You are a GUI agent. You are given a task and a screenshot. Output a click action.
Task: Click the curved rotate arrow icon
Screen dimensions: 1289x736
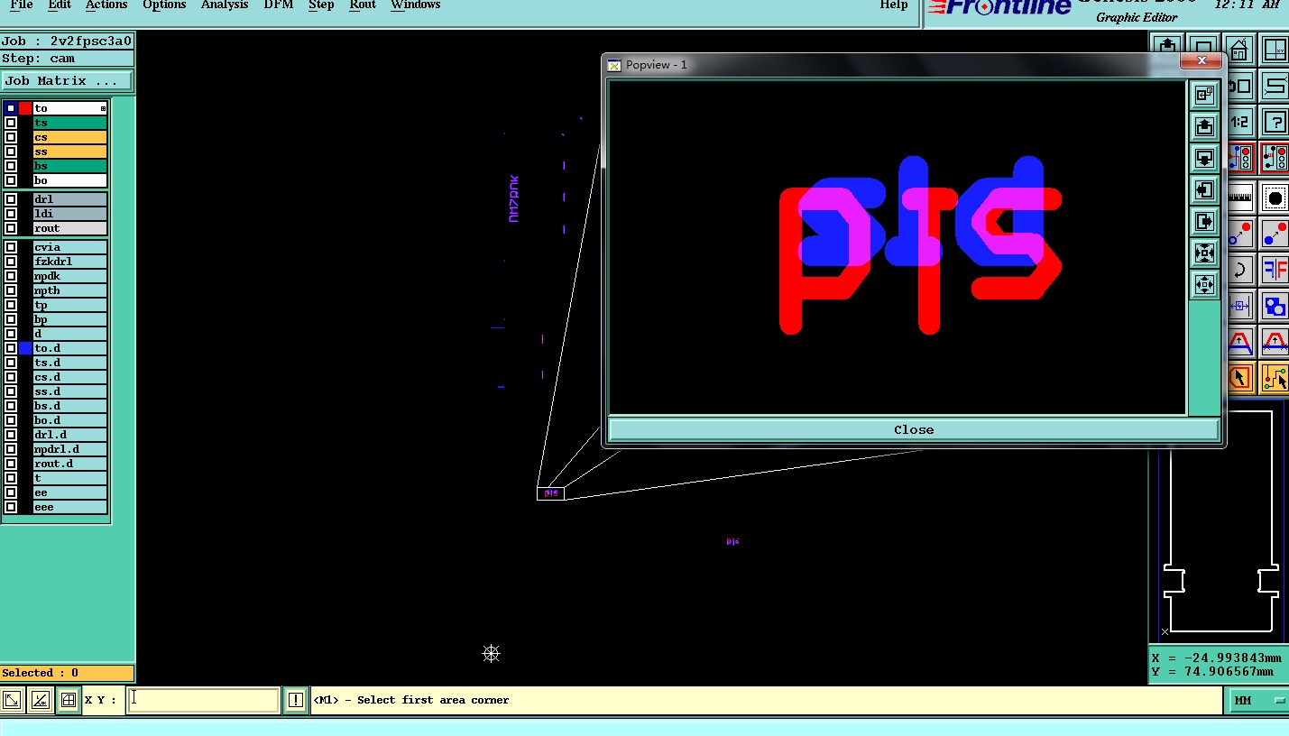click(x=1241, y=270)
